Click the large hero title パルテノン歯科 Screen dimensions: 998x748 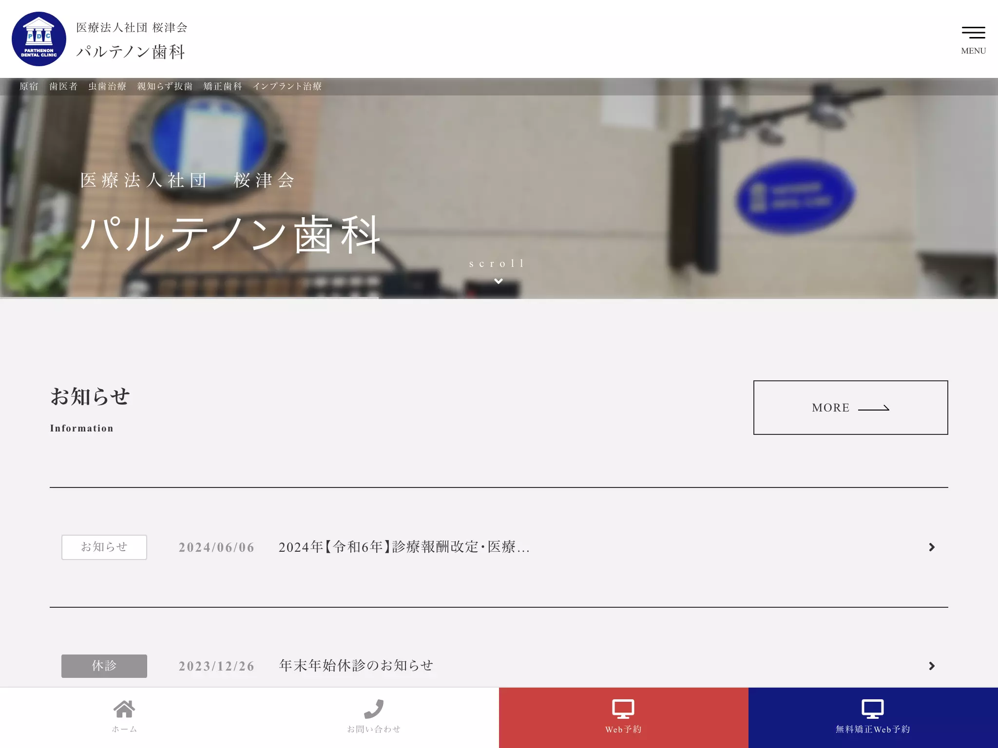(230, 235)
